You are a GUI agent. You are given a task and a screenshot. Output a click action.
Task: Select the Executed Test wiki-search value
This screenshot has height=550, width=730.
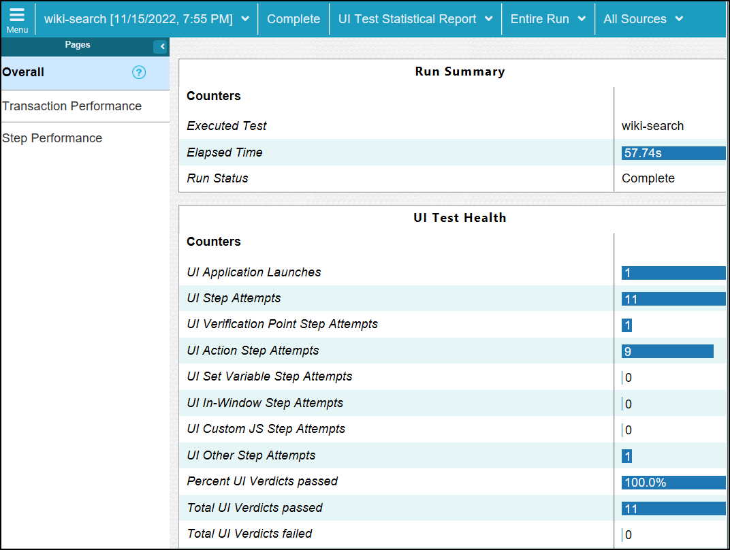[x=652, y=126]
